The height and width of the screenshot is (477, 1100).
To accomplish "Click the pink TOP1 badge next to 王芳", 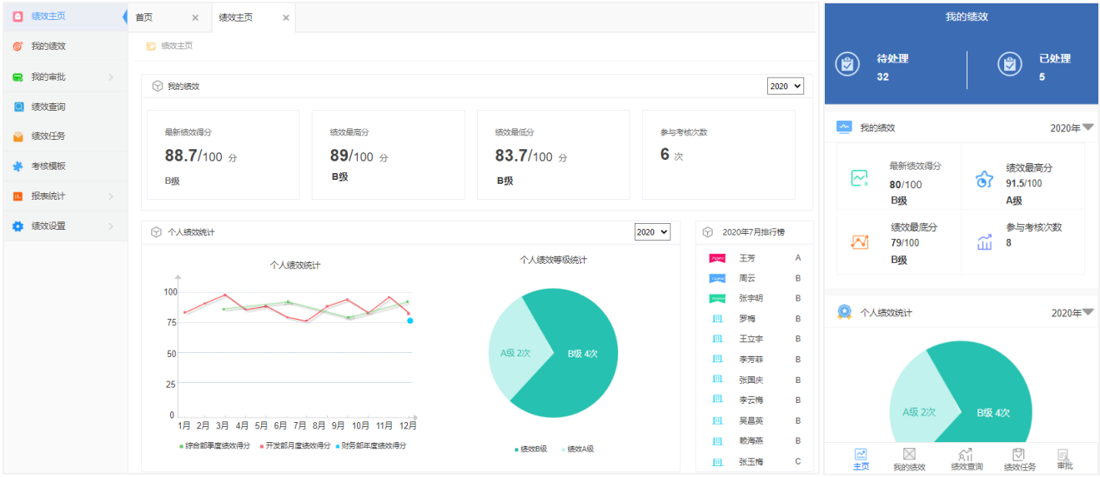I will point(717,258).
